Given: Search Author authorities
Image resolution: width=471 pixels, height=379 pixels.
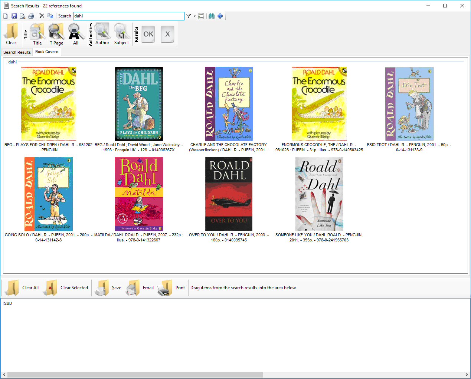Looking at the screenshot, I should pyautogui.click(x=102, y=34).
